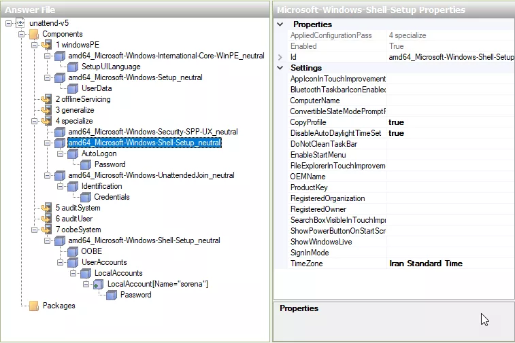Collapse the 4 specialize pass
515x343 pixels.
click(34, 122)
